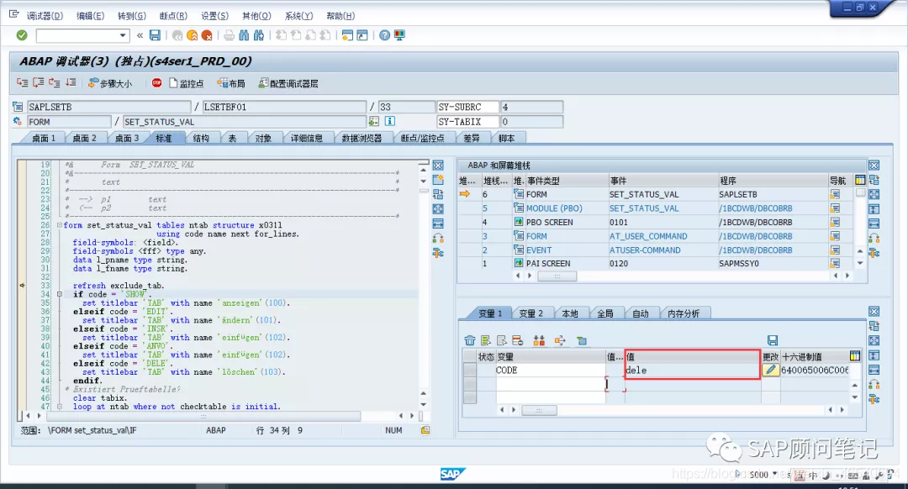
Task: Click the red STOP breakpoint icon
Action: [156, 82]
